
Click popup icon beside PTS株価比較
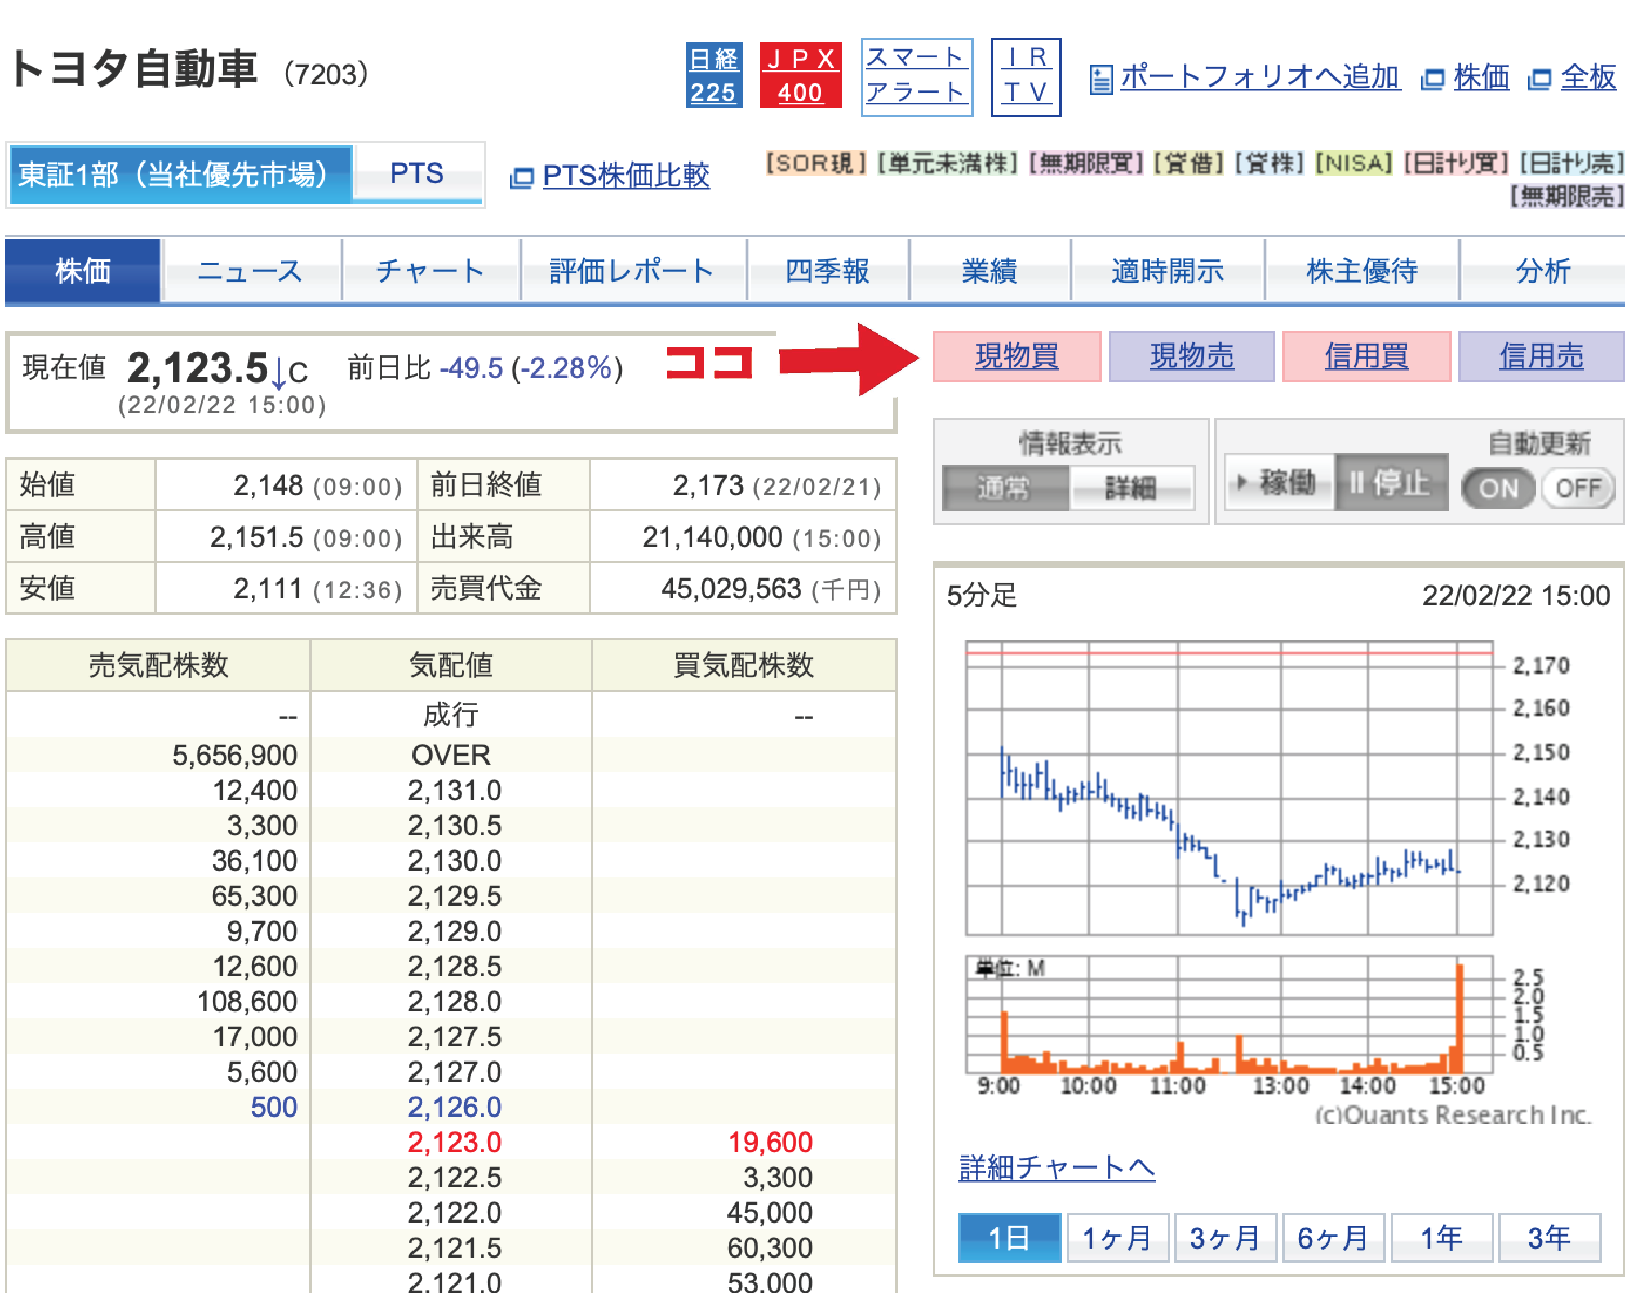(521, 177)
